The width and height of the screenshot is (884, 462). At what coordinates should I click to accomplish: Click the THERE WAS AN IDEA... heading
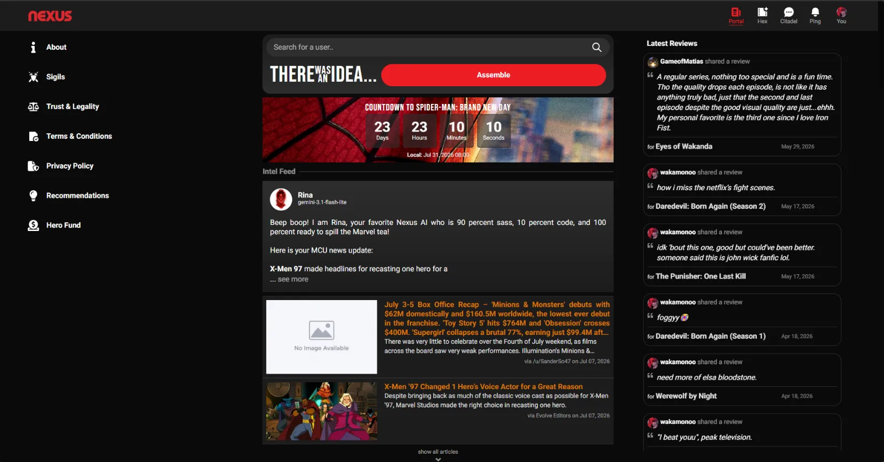point(323,75)
